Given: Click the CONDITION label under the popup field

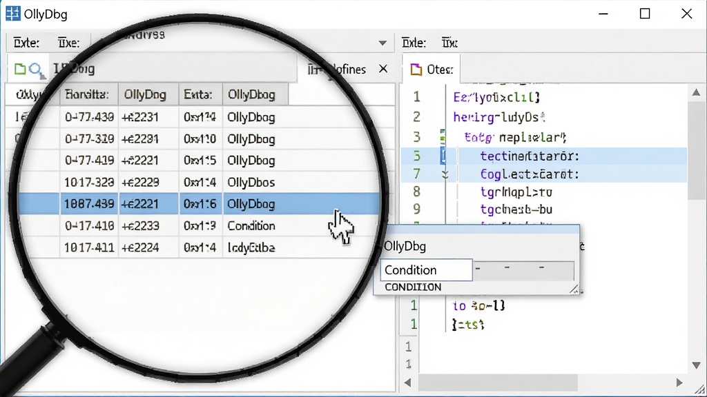Looking at the screenshot, I should tap(413, 287).
